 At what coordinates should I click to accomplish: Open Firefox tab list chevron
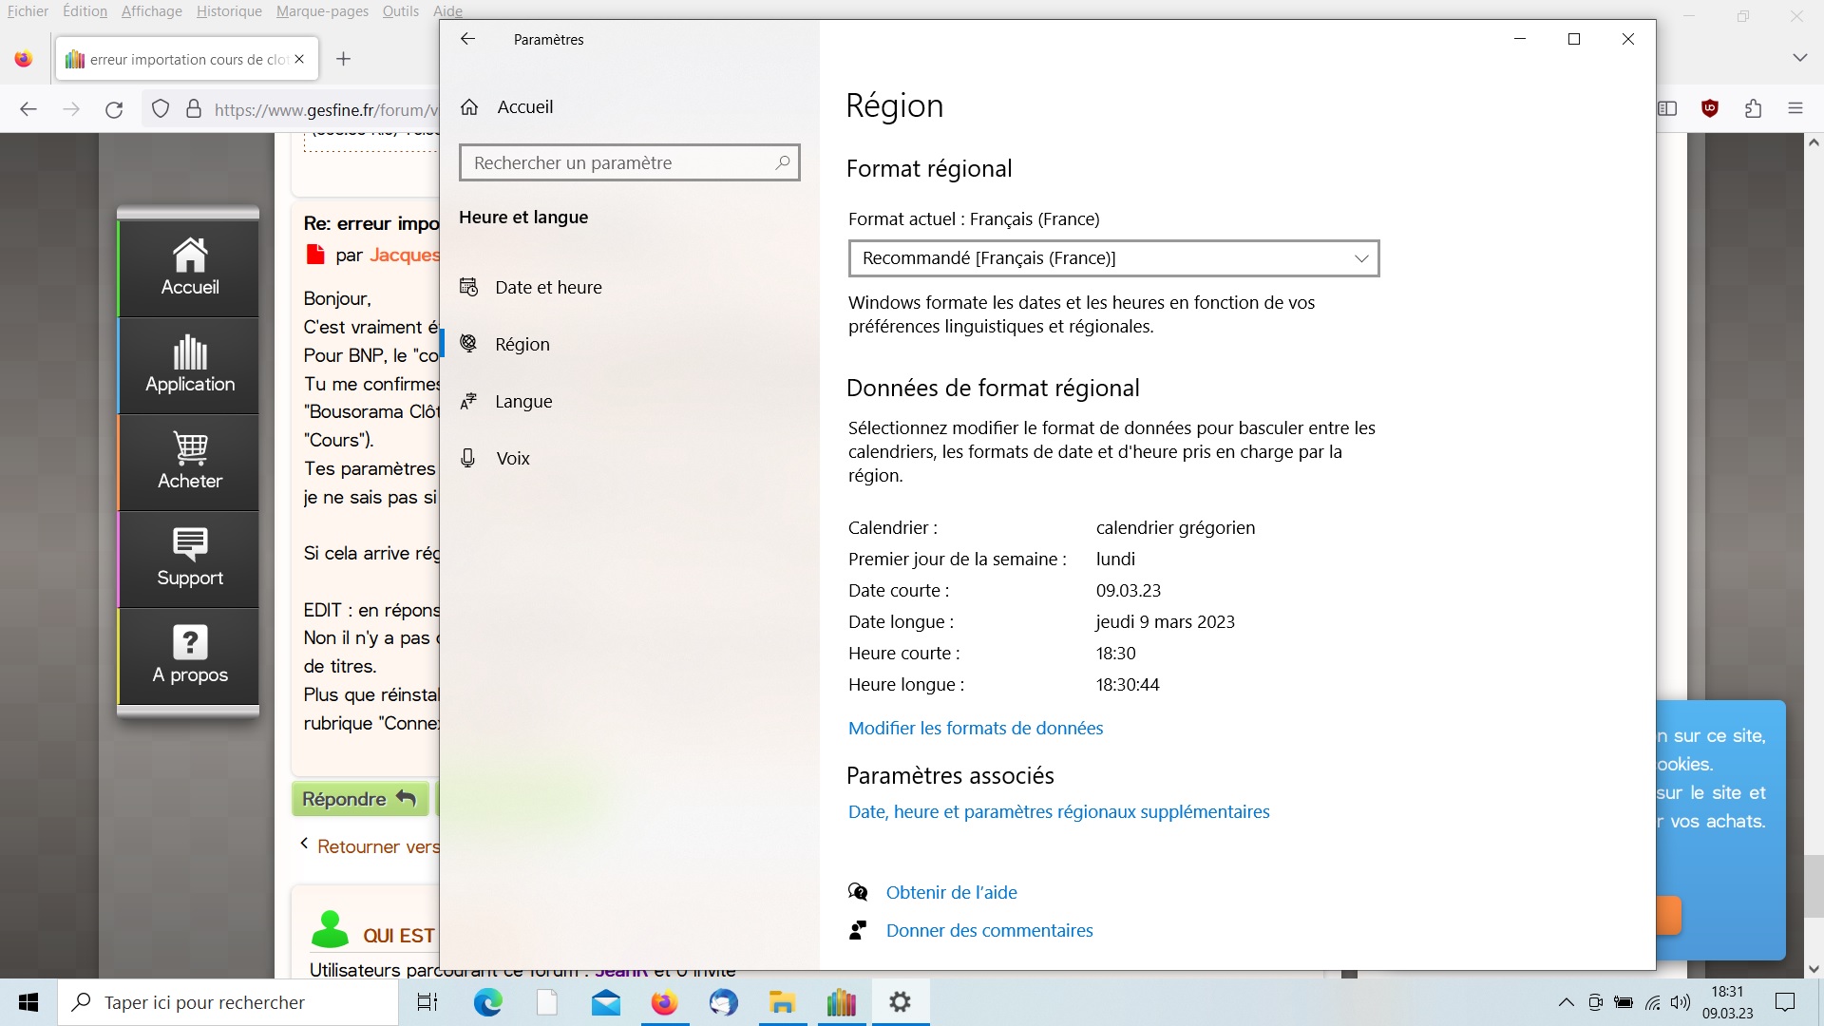point(1799,58)
